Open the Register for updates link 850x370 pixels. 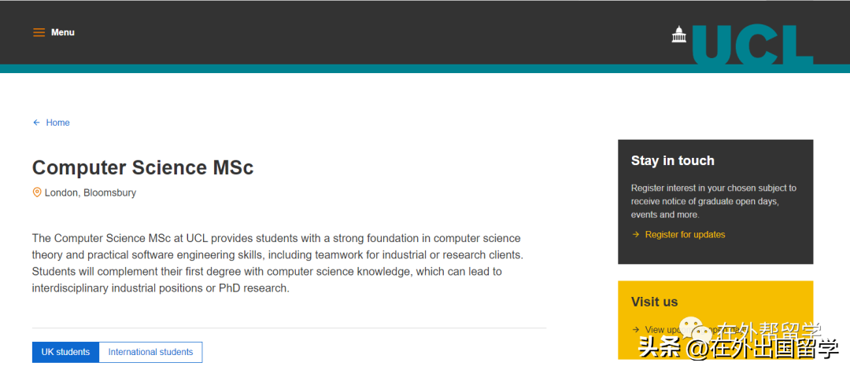[x=686, y=235]
